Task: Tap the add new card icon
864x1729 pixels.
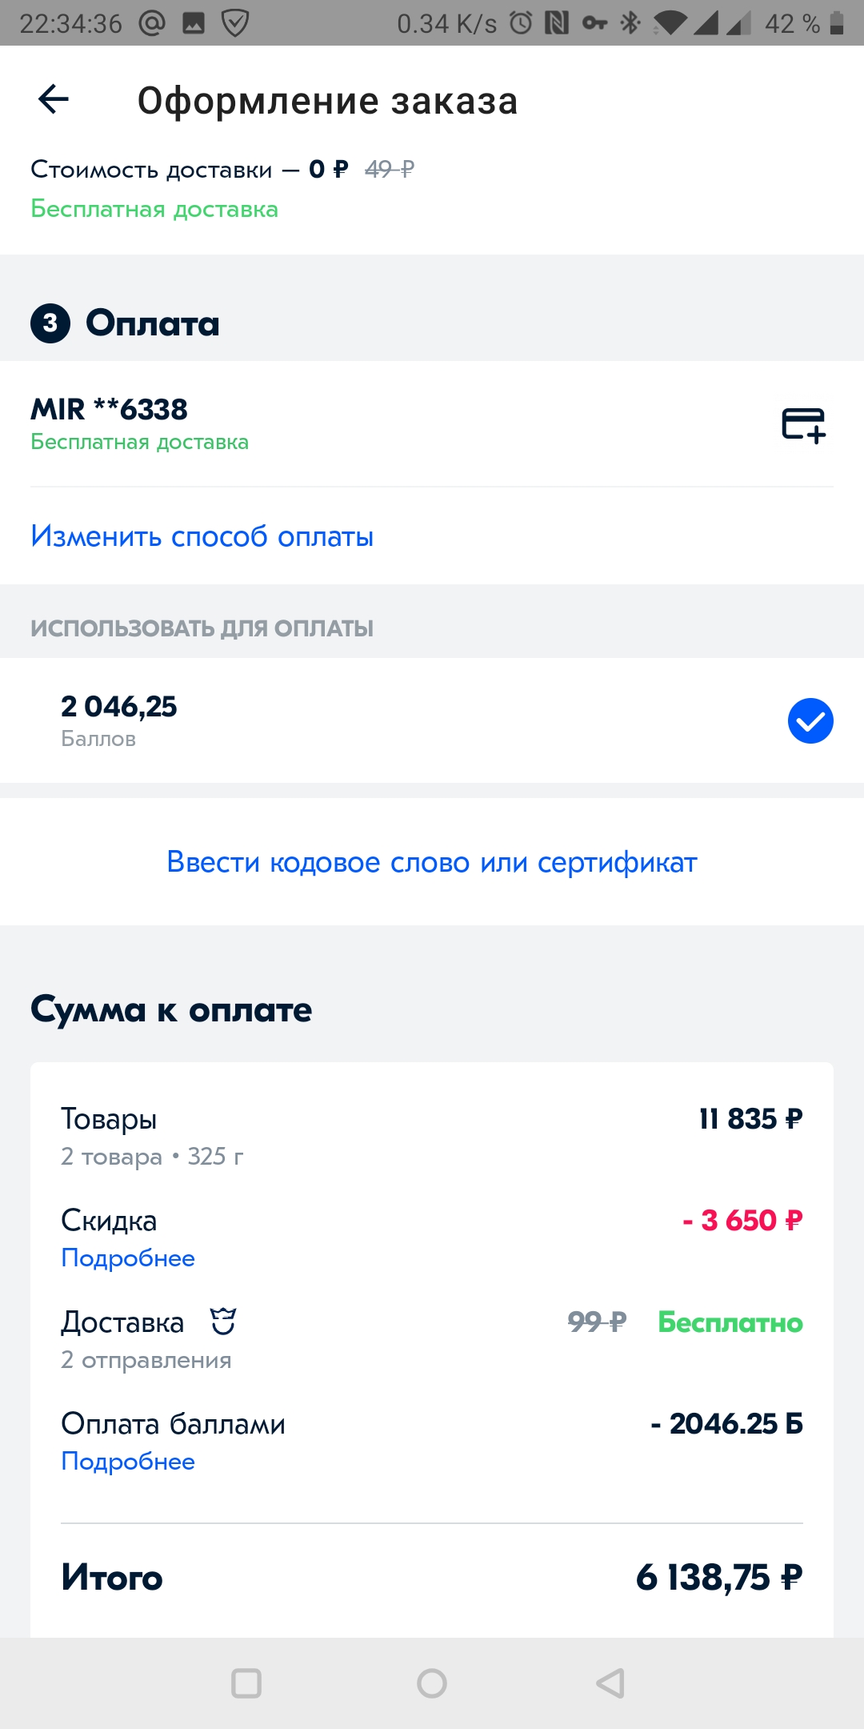Action: [803, 425]
